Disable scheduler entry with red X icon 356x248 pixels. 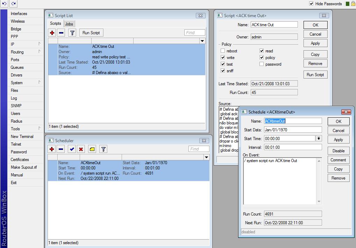point(81,149)
